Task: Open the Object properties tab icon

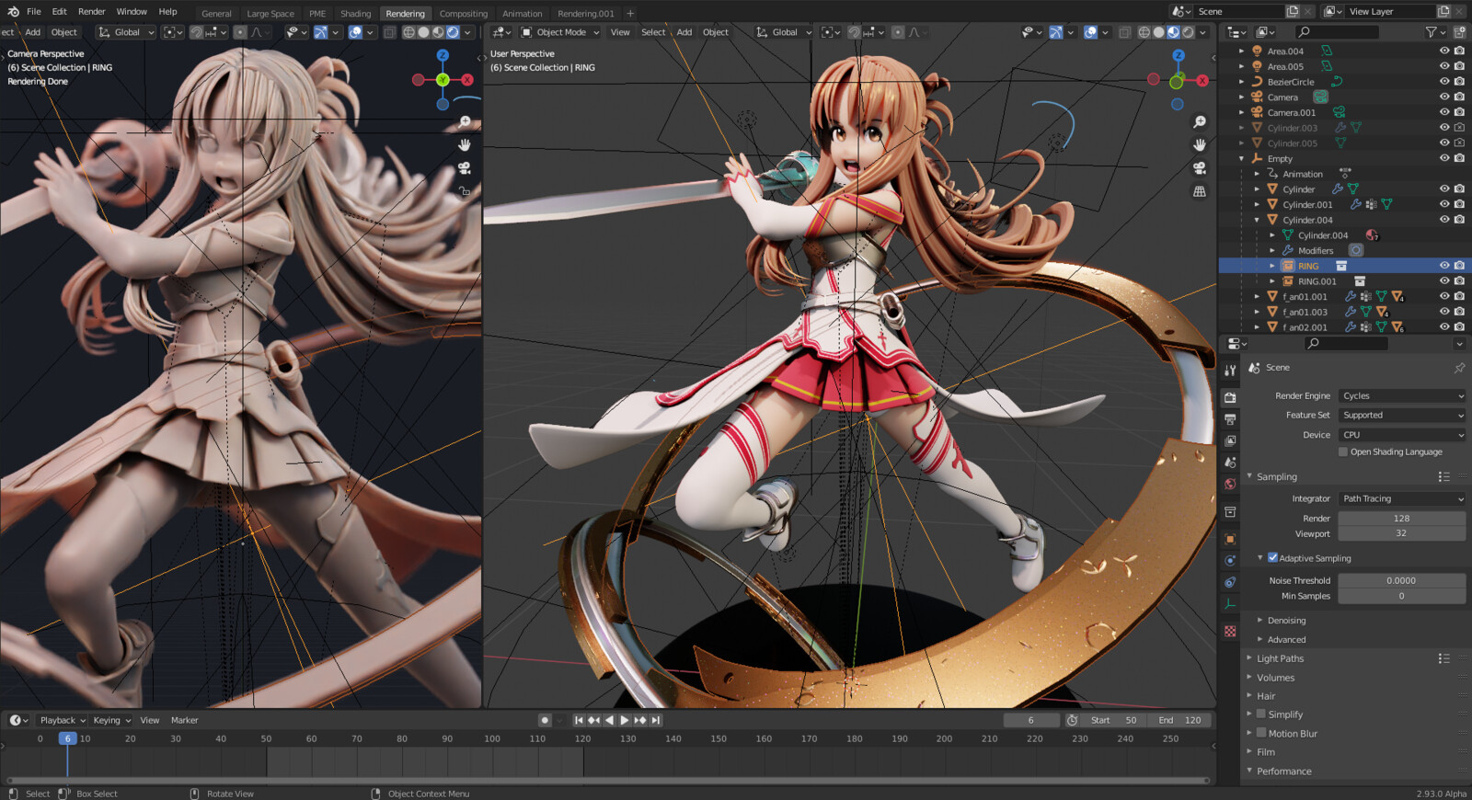Action: coord(1230,539)
